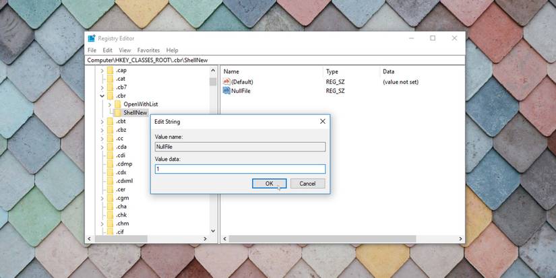Click the .chm folder icon
556x278 pixels.
click(110, 223)
